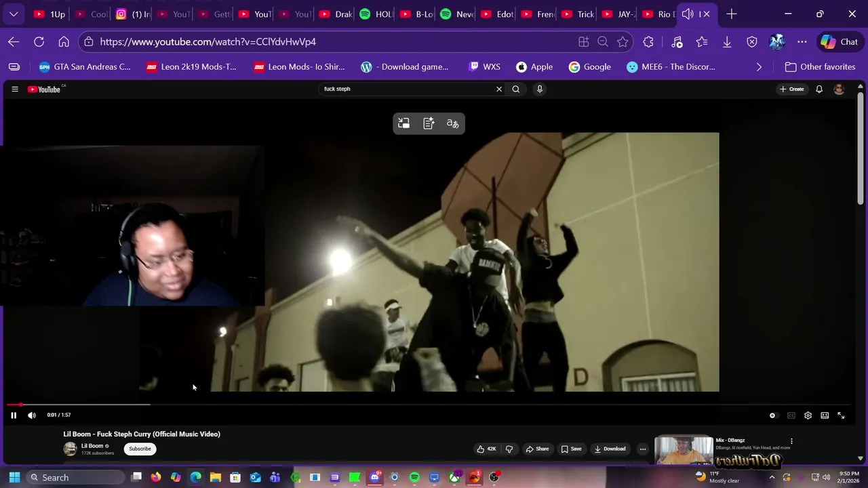This screenshot has width=868, height=488.
Task: Open the Mix - DBangz thumbnail
Action: [684, 451]
